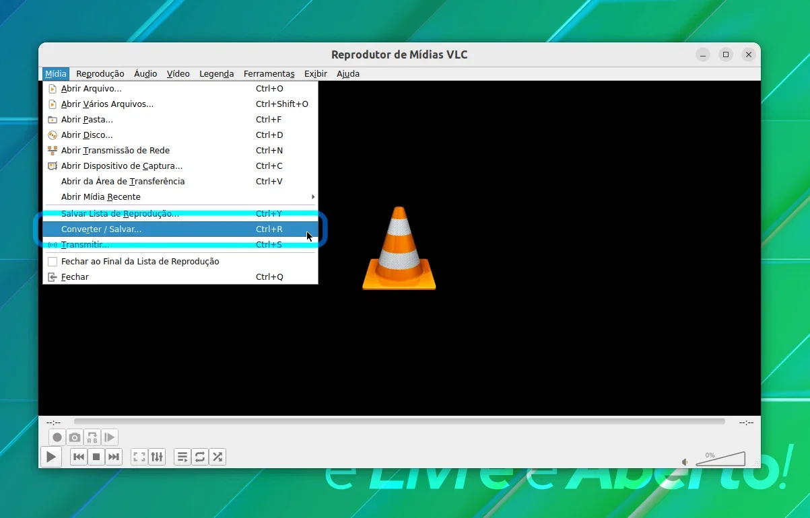Skip to the next track button
The height and width of the screenshot is (518, 810).
click(x=114, y=457)
